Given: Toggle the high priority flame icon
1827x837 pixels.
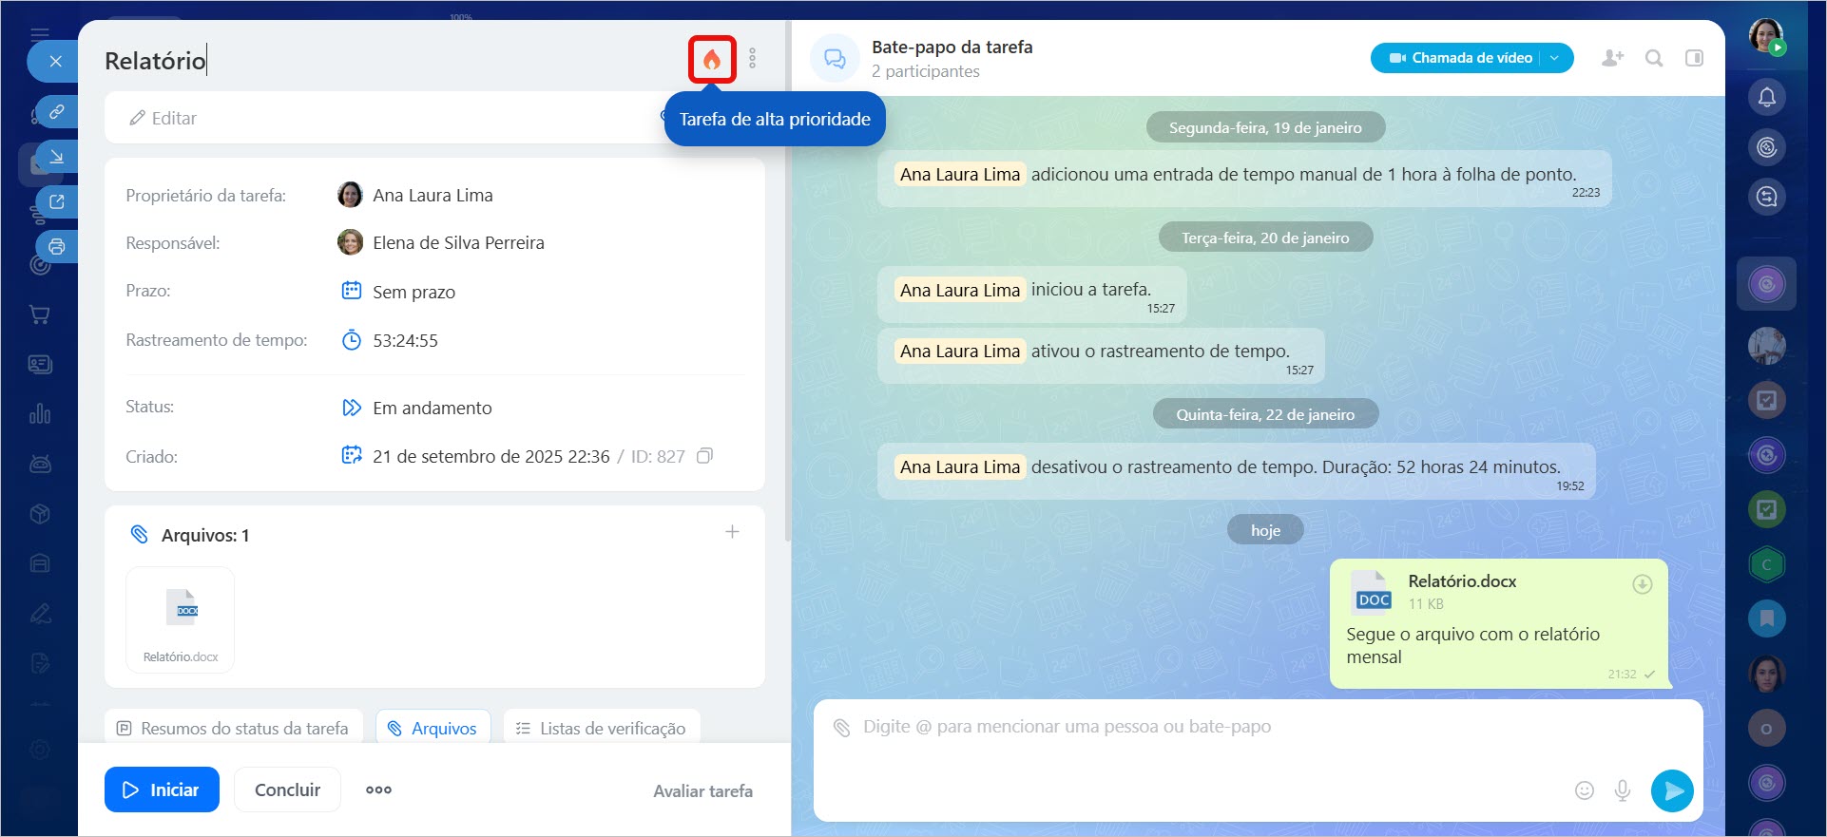Looking at the screenshot, I should (x=712, y=60).
